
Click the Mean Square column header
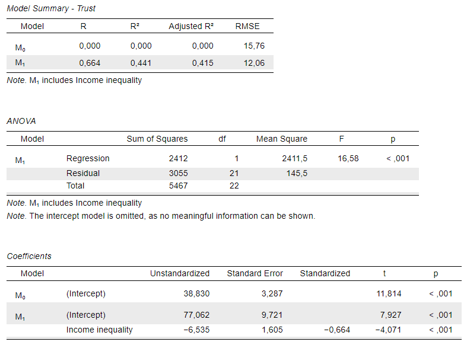[x=282, y=139]
